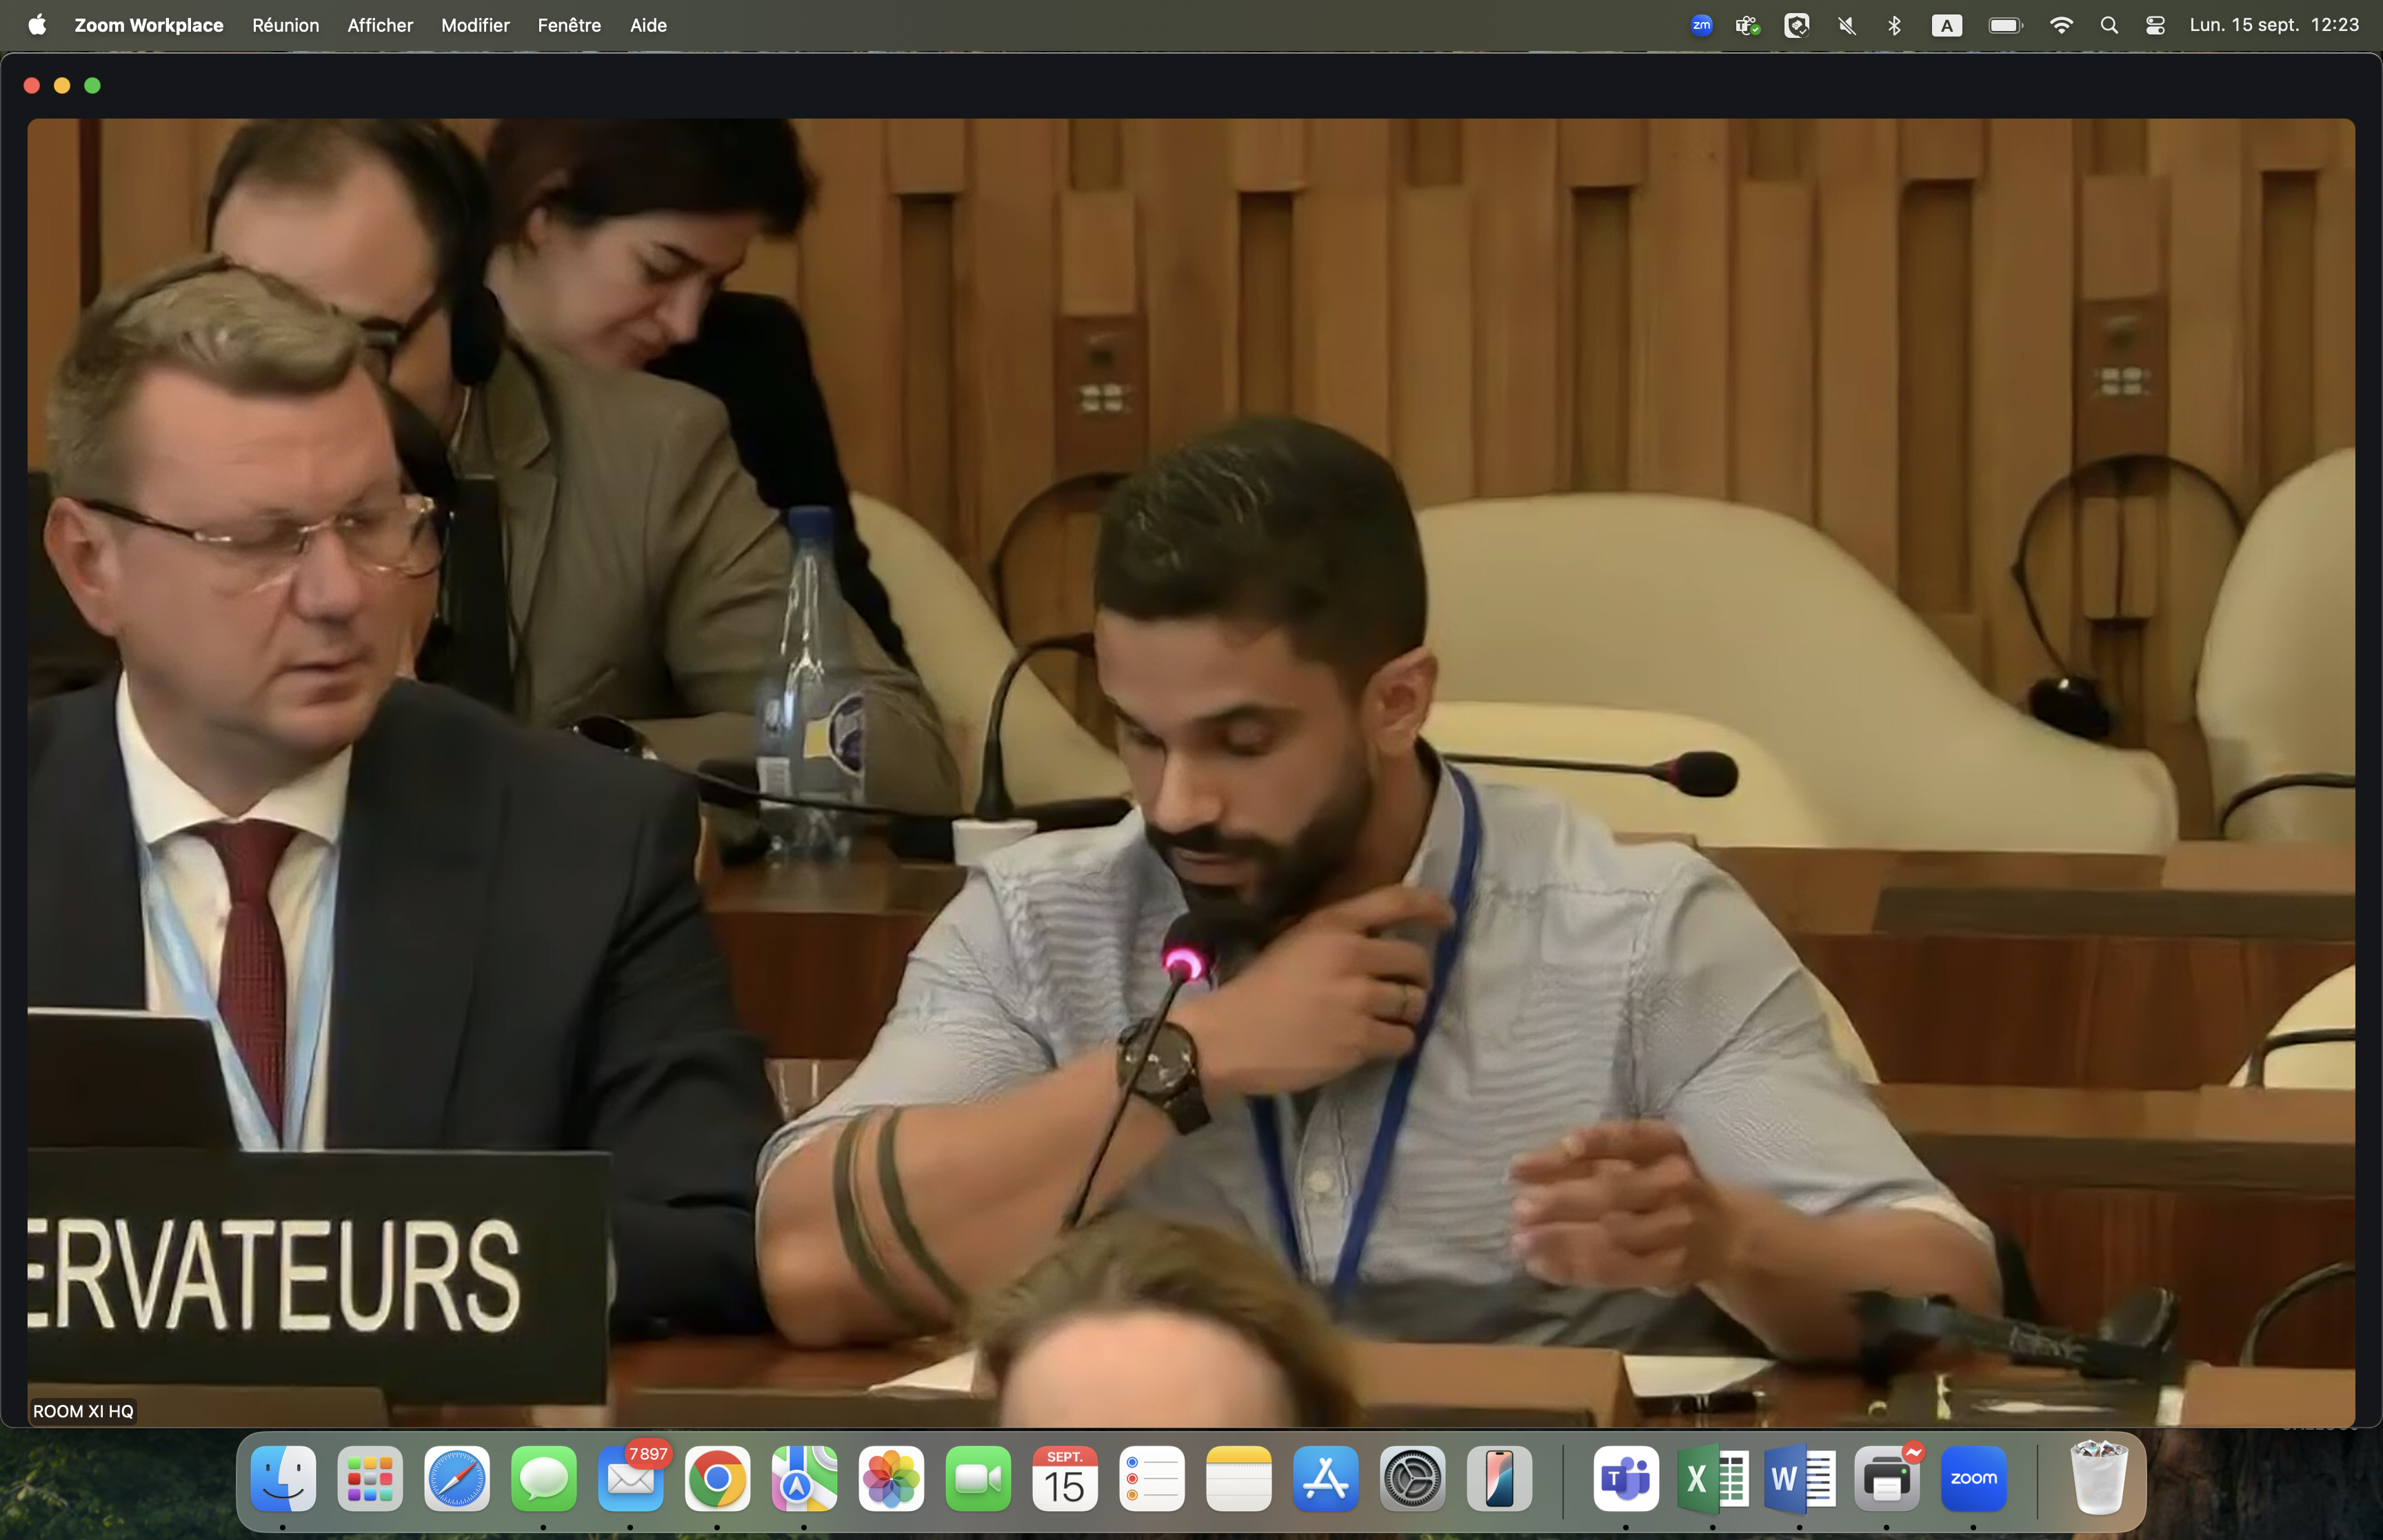Click the Zoom icon in the dock
2383x1540 pixels.
coord(1973,1478)
